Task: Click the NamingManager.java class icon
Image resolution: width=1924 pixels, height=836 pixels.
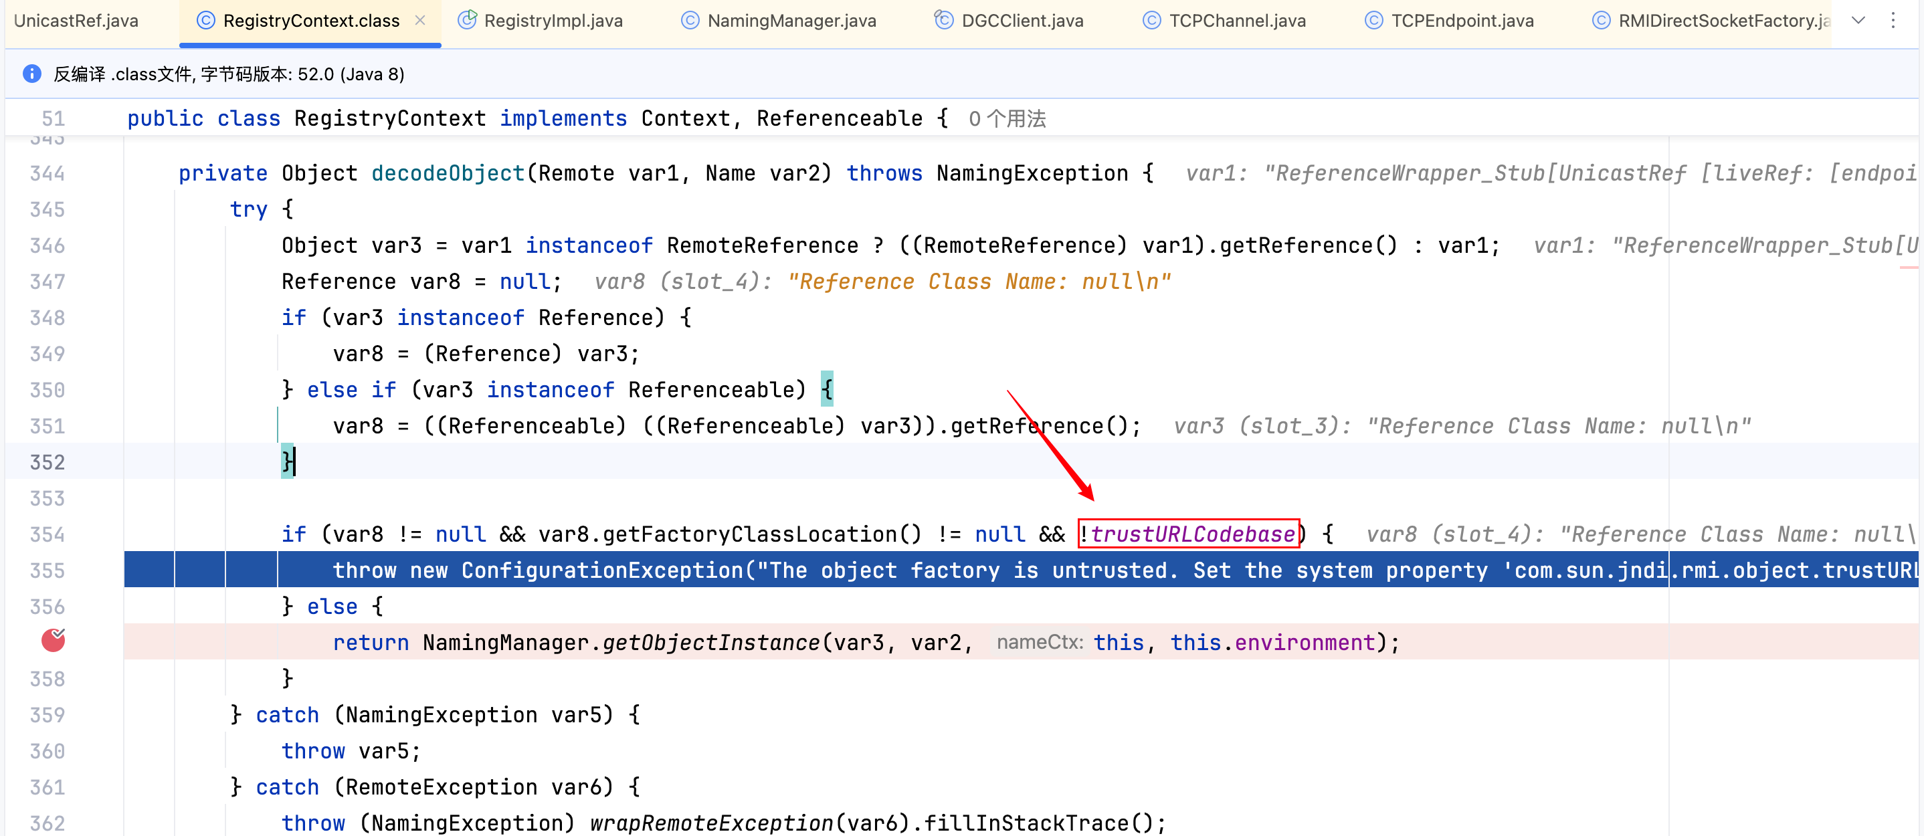Action: click(690, 21)
